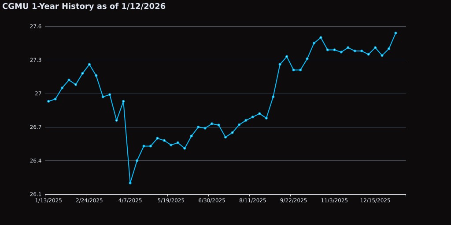The height and width of the screenshot is (225, 451).
Task: Click the lowest data point on the line
Action: pos(130,183)
